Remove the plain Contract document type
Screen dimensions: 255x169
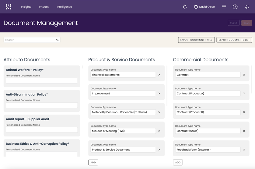coord(244,75)
